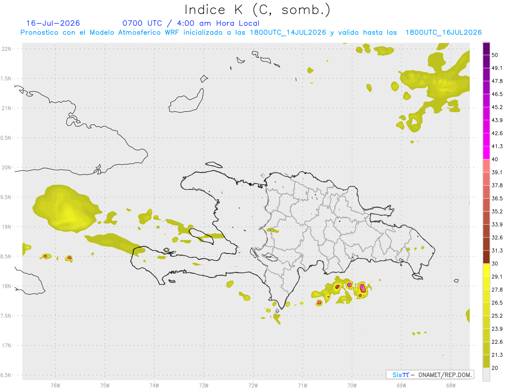Screen dimensions: 506x391
Task: Click the latitude label '21N'
Action: click(x=7, y=108)
